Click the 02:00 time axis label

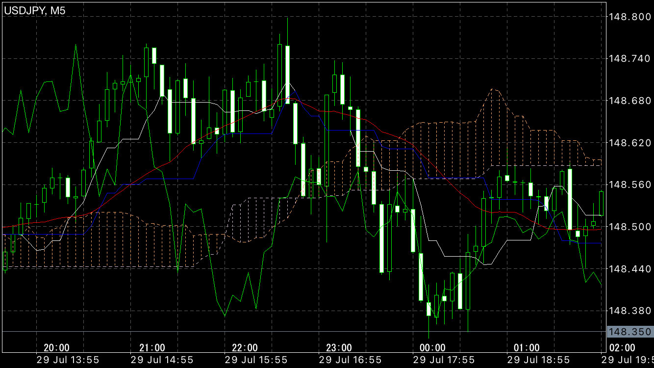(x=622, y=348)
